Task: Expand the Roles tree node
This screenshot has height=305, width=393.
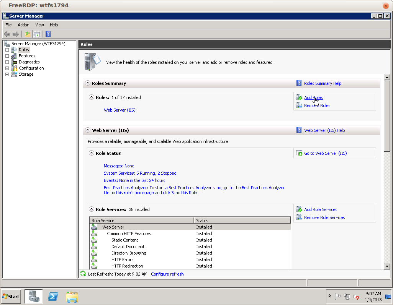Action: pos(7,50)
